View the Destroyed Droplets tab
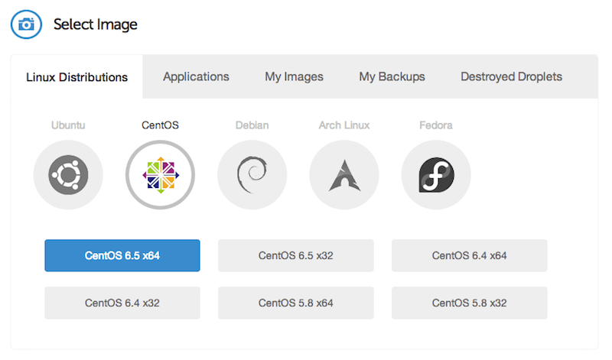The height and width of the screenshot is (360, 612). coord(511,76)
